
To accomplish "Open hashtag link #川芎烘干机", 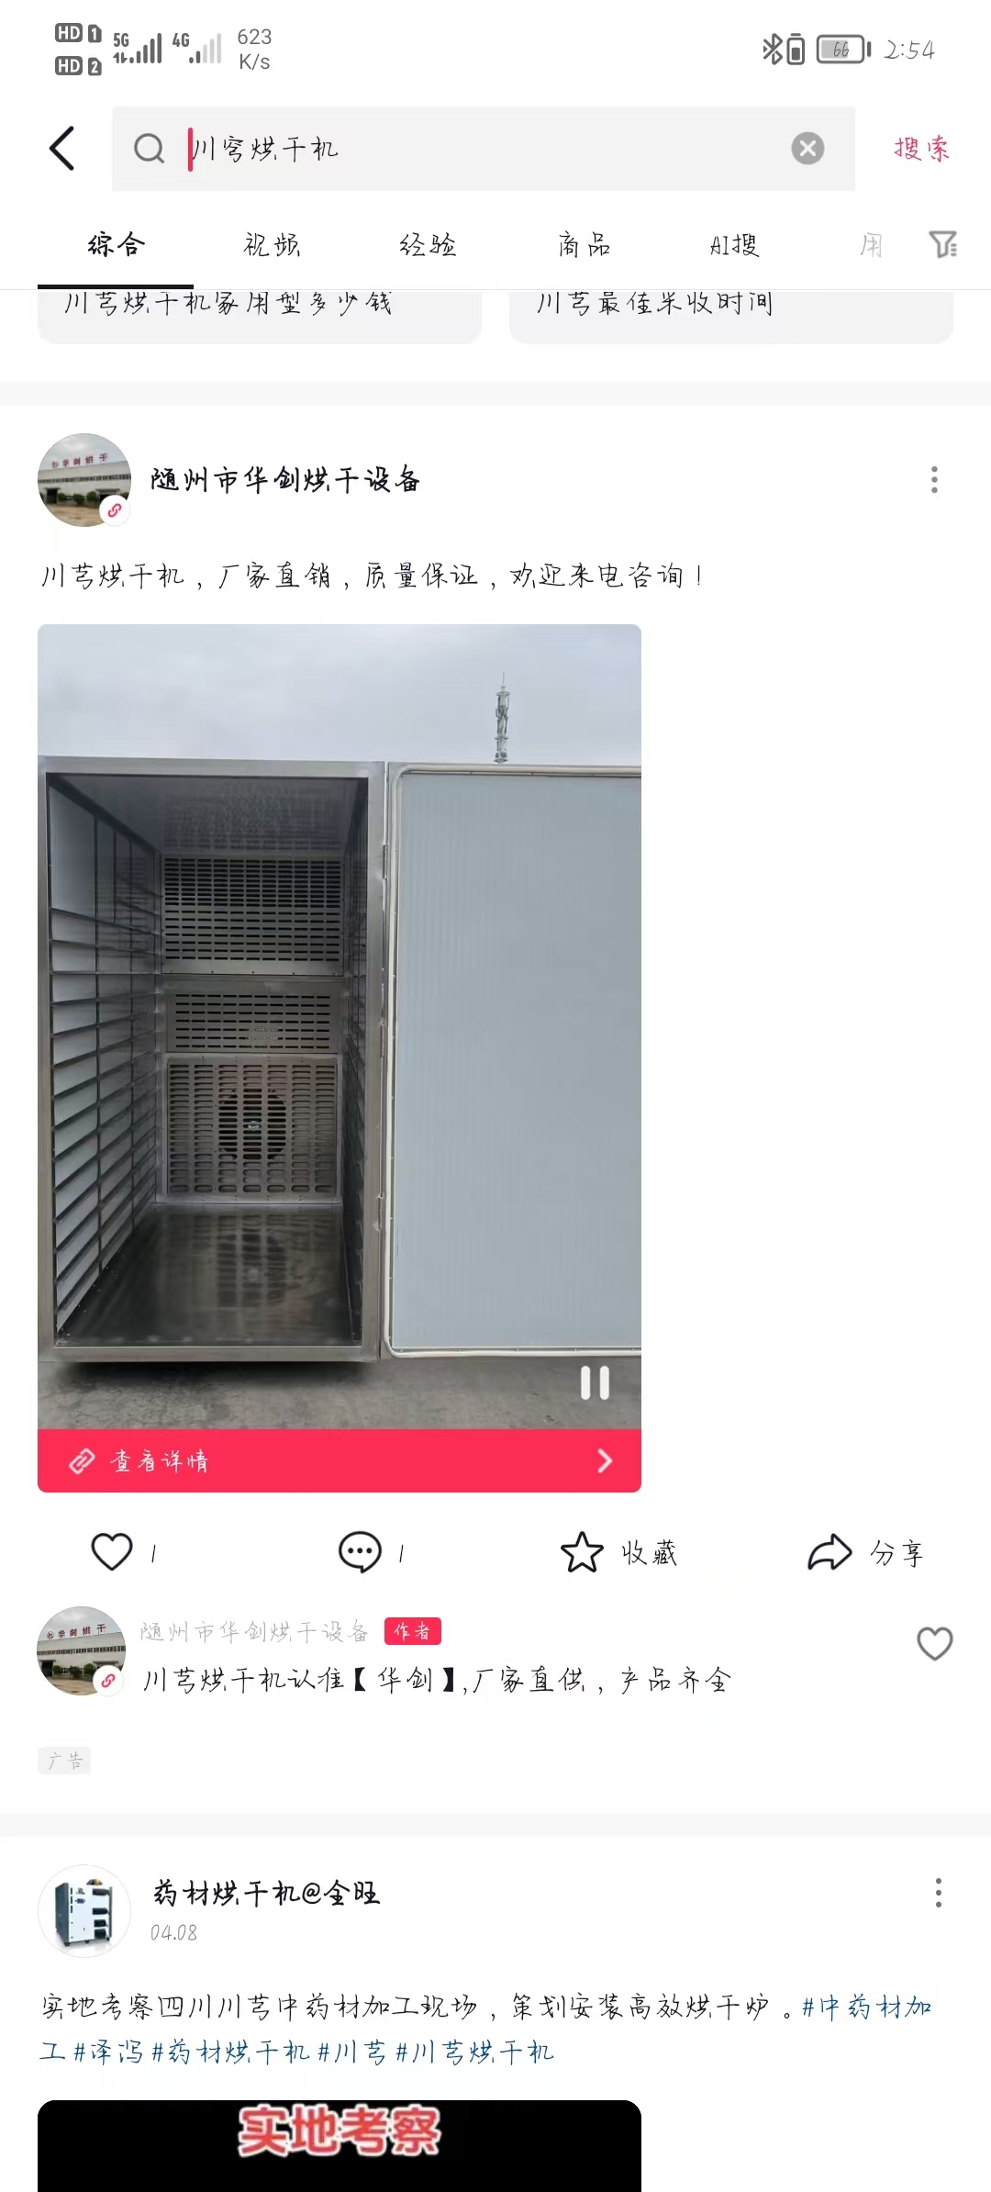I will pos(474,2052).
